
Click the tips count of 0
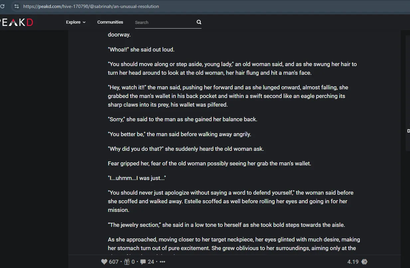[x=133, y=262]
